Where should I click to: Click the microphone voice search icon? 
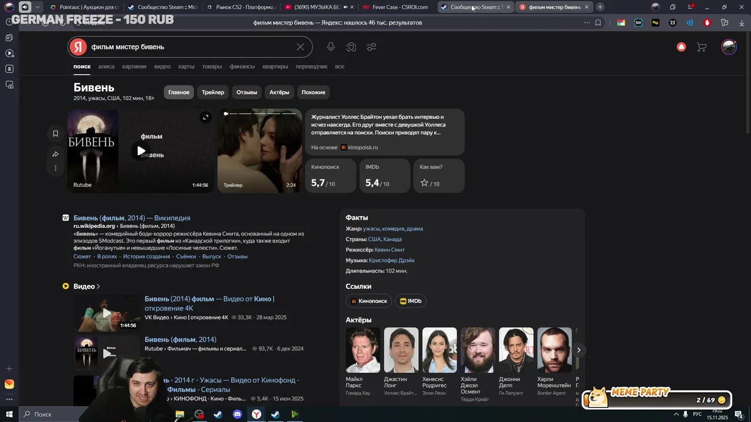click(331, 47)
